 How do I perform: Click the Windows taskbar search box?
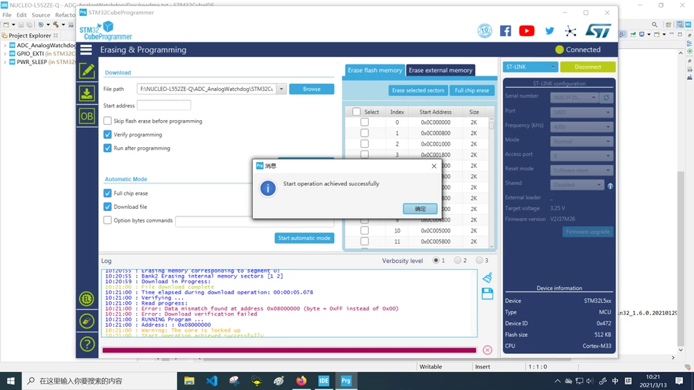click(x=99, y=381)
